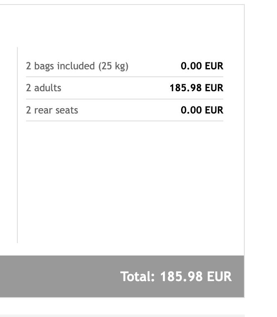
Task: Click the '2 adults' fare label
Action: 43,88
